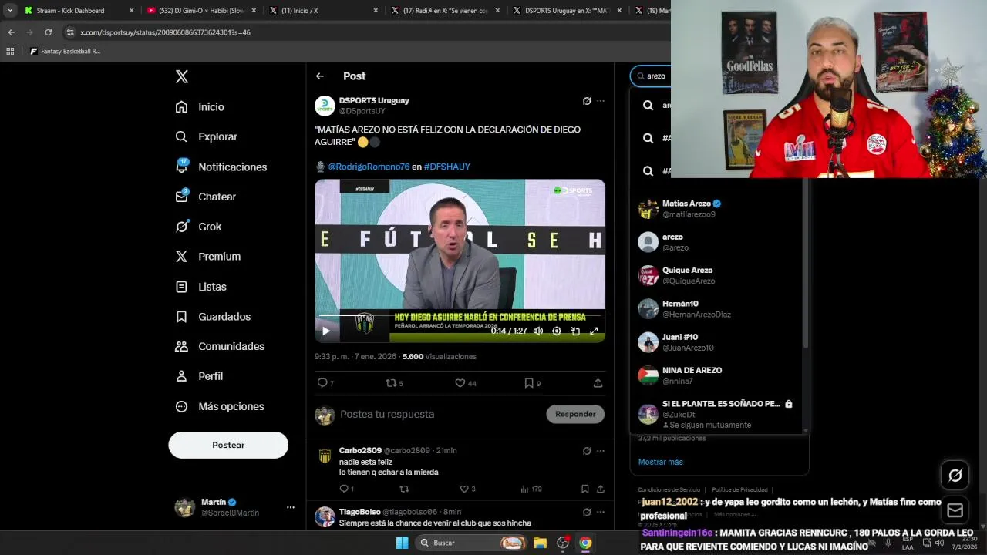Click the Postear button
The width and height of the screenshot is (987, 555).
pos(228,445)
